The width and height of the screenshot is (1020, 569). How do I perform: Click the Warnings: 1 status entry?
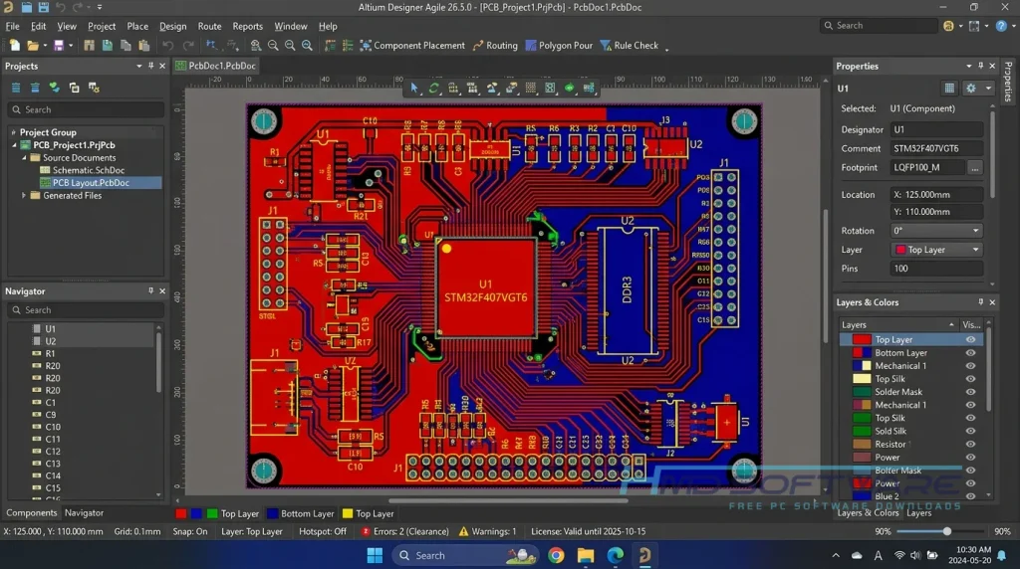488,531
